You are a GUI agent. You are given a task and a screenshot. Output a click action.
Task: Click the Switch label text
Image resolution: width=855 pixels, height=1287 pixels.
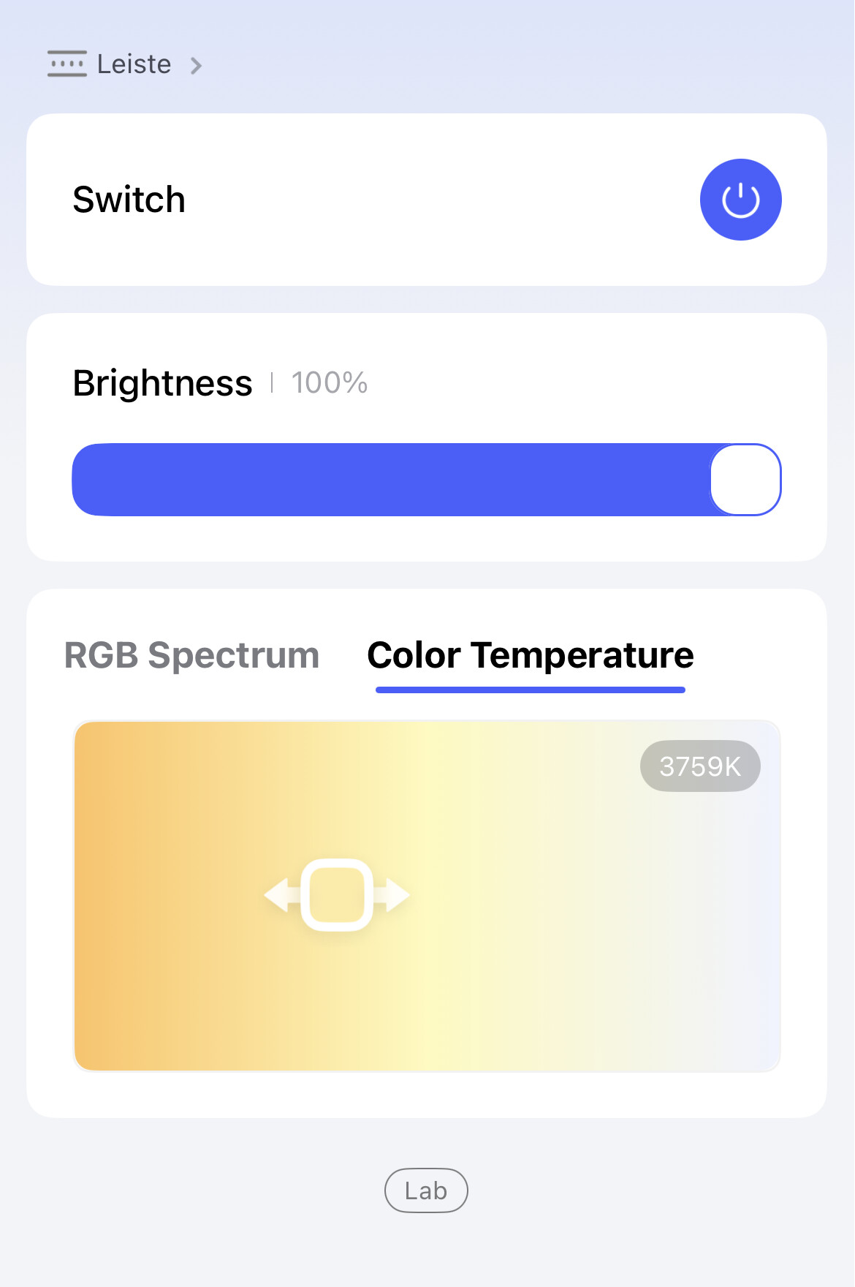pos(129,200)
